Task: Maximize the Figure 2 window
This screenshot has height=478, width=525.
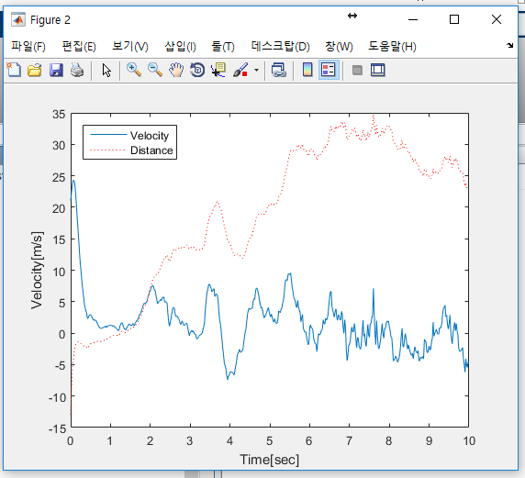Action: [x=454, y=19]
